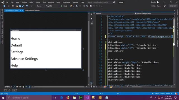Open the Extensions menu
Image resolution: width=179 pixels, height=100 pixels.
66,2
